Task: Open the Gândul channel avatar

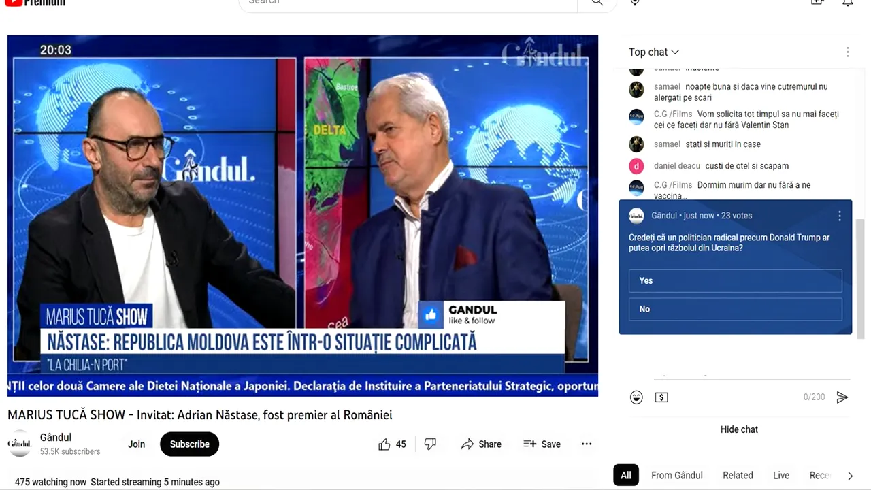Action: pos(20,444)
